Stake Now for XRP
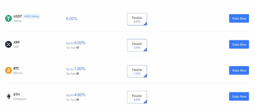This screenshot has height=112, width=255. [239, 45]
